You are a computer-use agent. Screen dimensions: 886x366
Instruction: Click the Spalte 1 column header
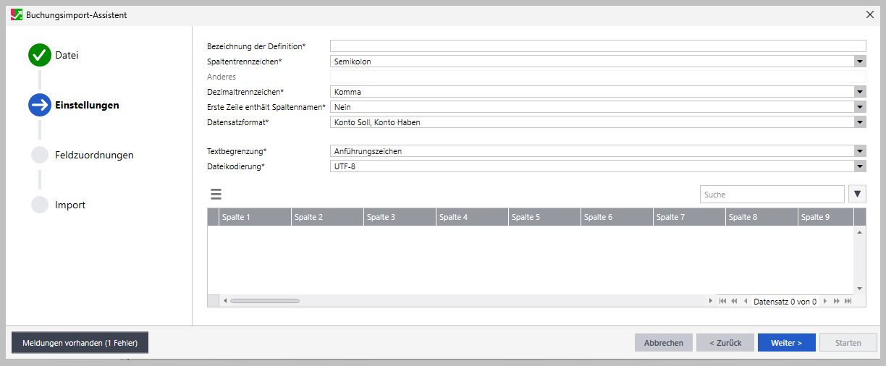point(255,217)
